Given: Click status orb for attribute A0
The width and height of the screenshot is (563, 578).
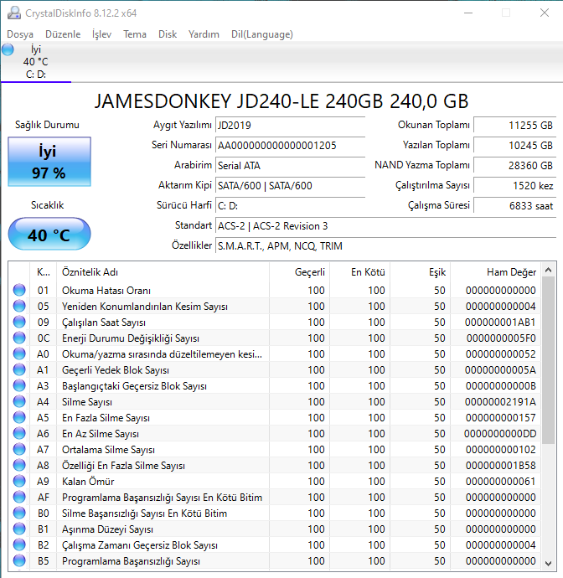Looking at the screenshot, I should [x=19, y=354].
